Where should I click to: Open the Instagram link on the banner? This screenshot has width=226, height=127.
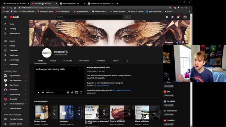[169, 42]
